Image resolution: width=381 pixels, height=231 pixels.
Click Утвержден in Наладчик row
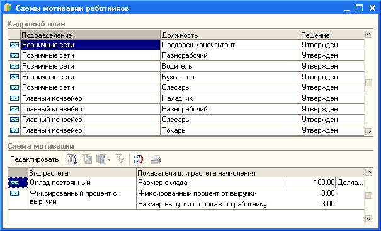tap(332, 98)
